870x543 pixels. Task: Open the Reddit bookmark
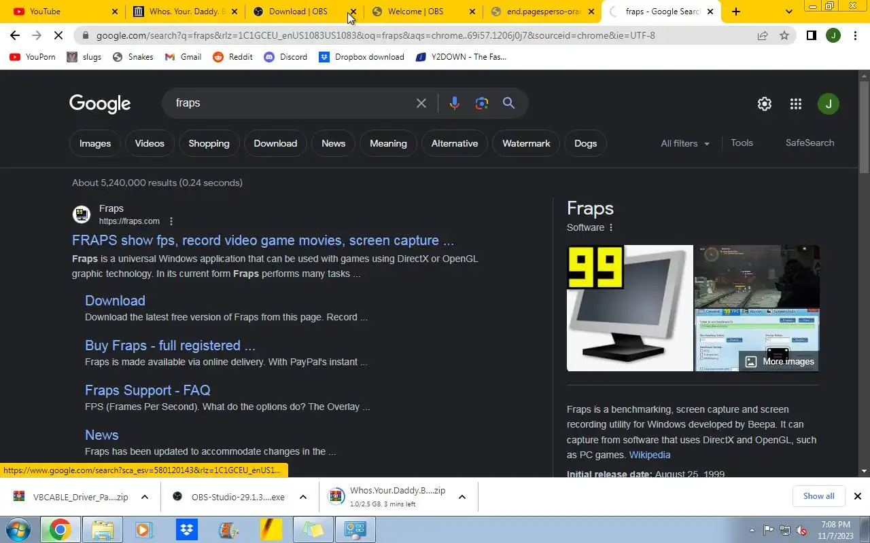click(232, 57)
